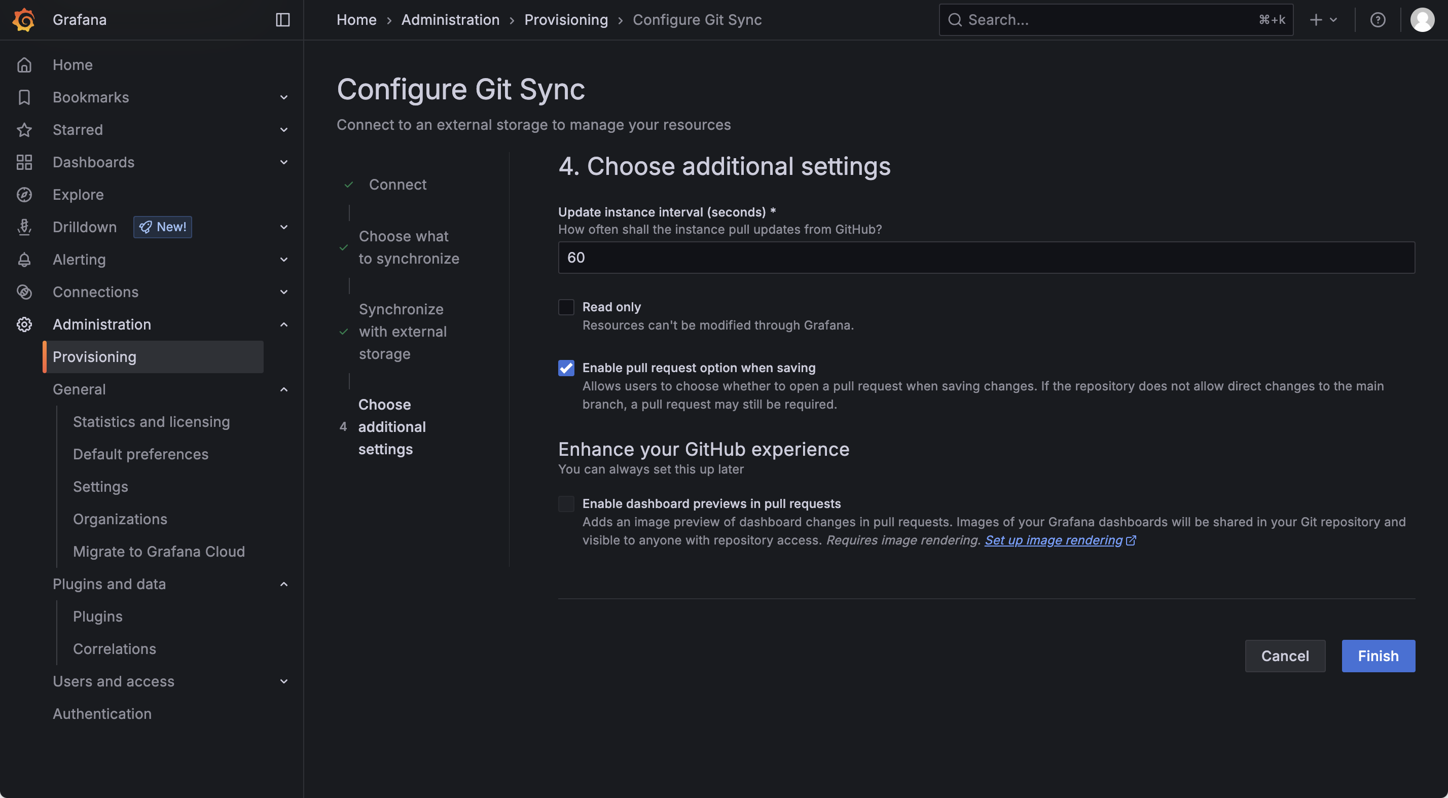Toggle Enable dashboard previews in pull requests
Viewport: 1448px width, 798px height.
[x=566, y=503]
